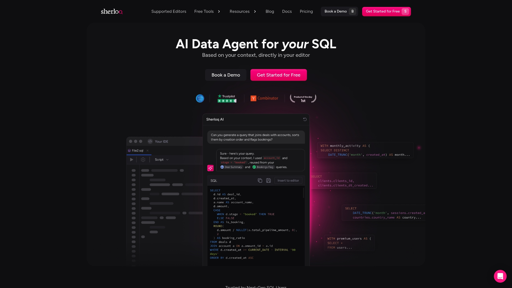
Task: Click Insert to editor button
Action: [288, 181]
